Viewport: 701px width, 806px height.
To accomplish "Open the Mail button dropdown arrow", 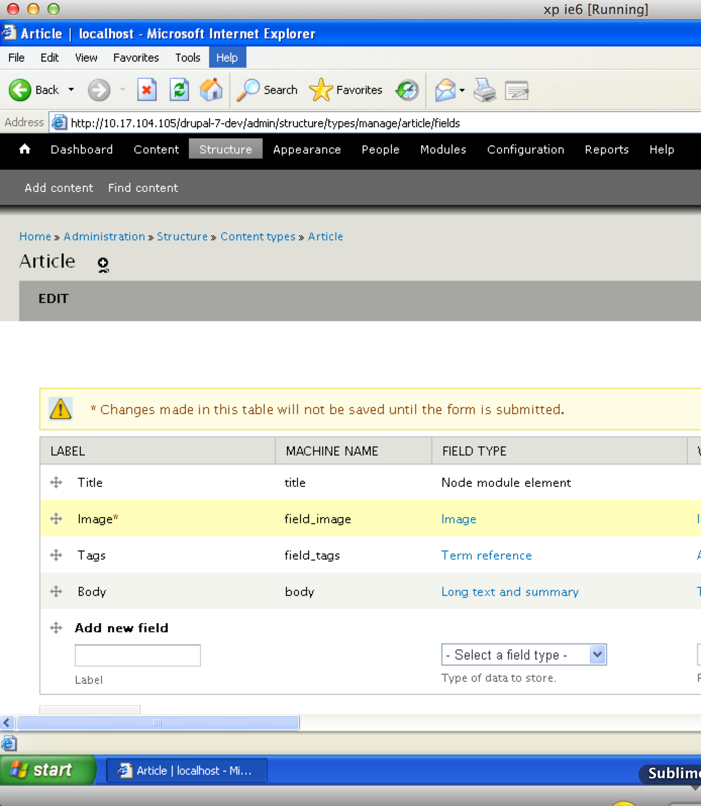I will pos(462,90).
